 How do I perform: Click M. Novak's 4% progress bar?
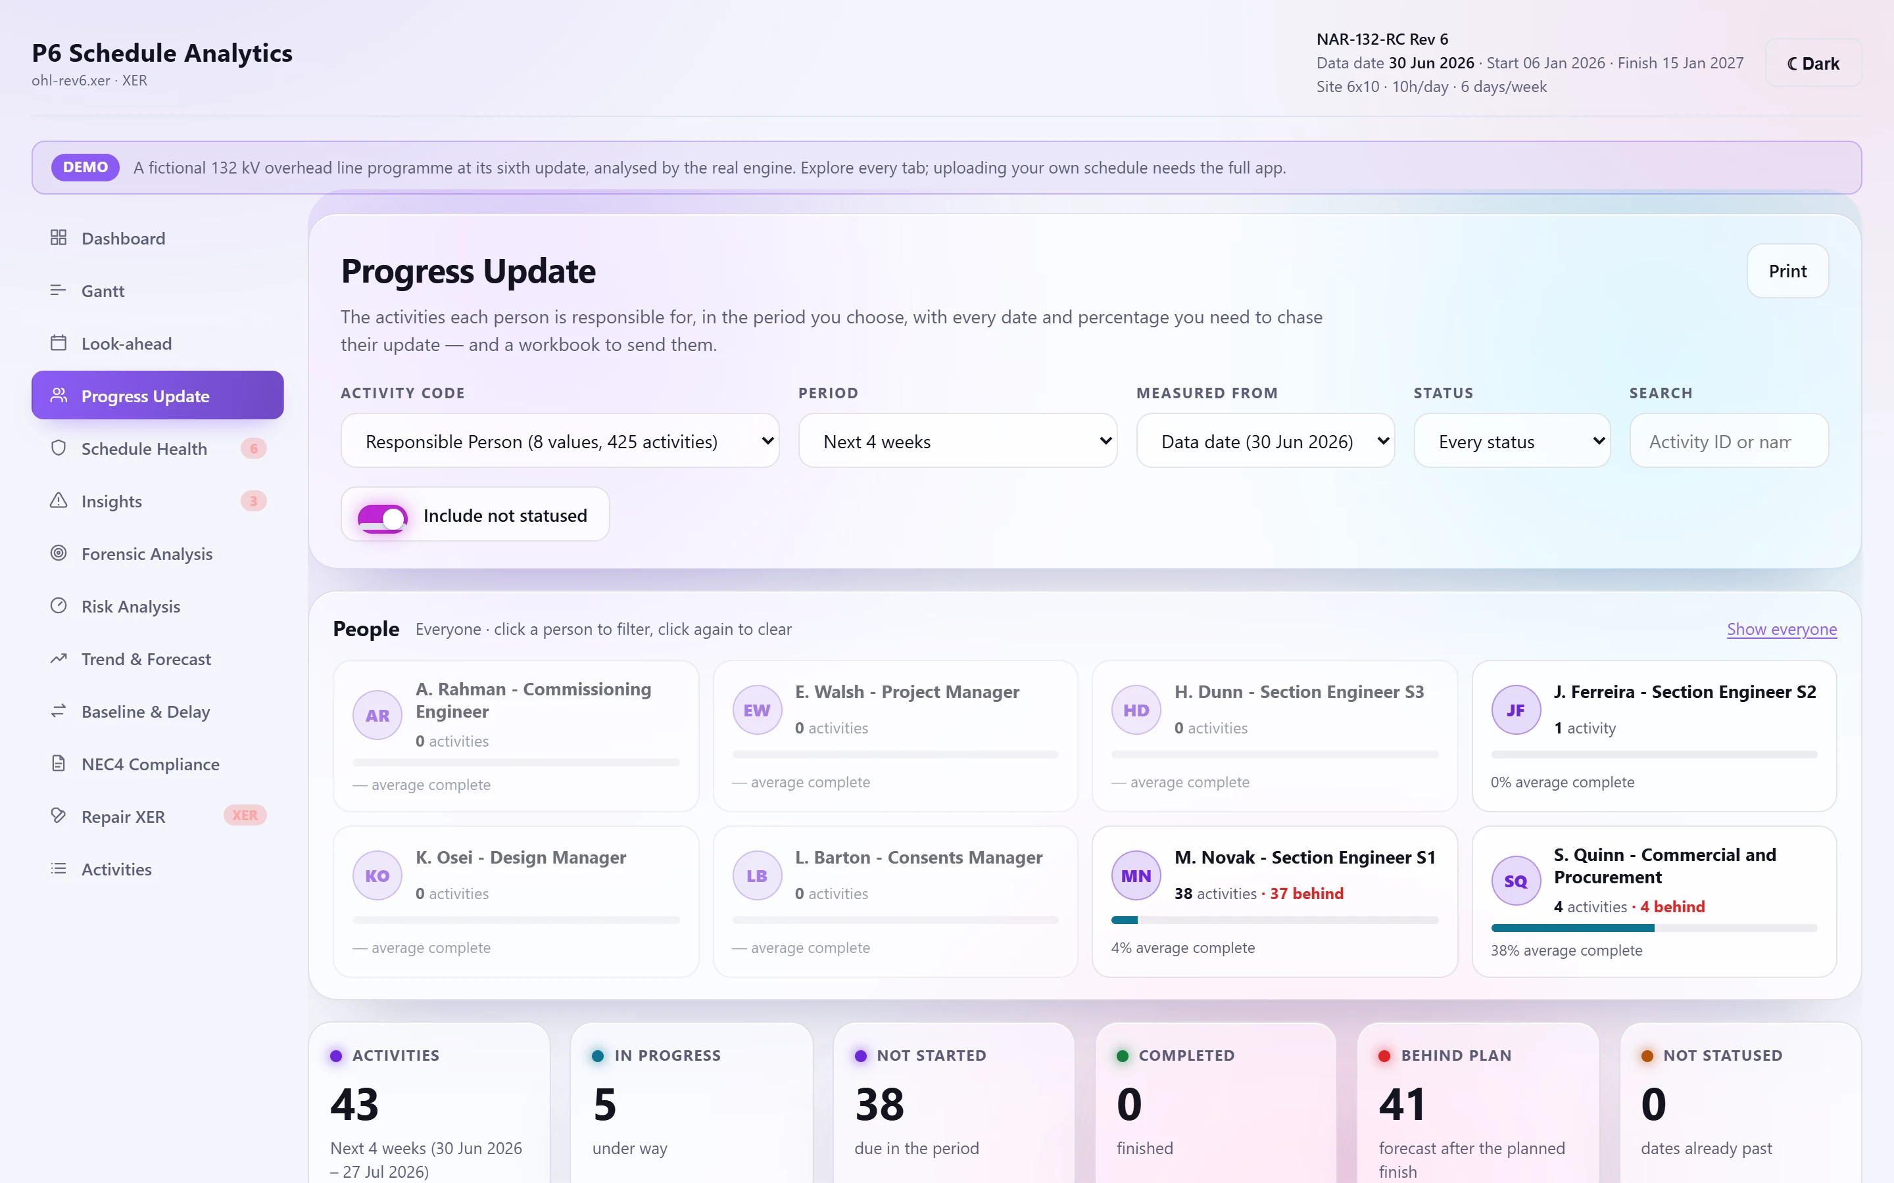click(x=1274, y=920)
